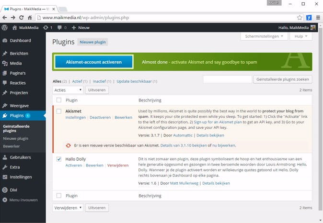Open MaikMedia site home icon
This screenshot has width=323, height=223.
14,28
